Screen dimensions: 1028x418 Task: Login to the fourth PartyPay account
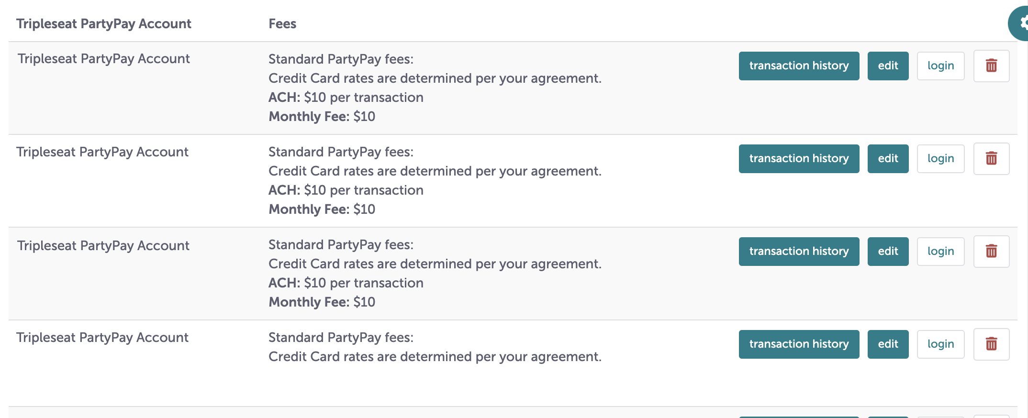coord(940,344)
